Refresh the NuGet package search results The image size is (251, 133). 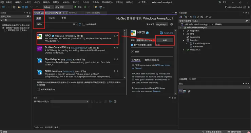click(80, 24)
